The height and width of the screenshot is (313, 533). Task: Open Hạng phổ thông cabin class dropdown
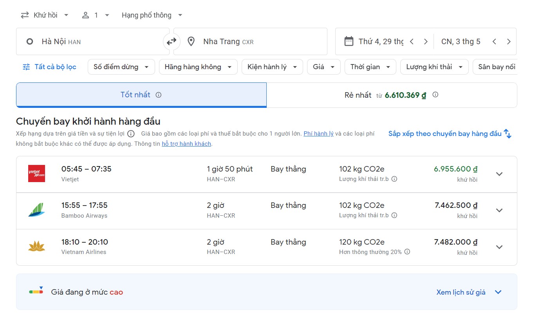click(x=152, y=15)
